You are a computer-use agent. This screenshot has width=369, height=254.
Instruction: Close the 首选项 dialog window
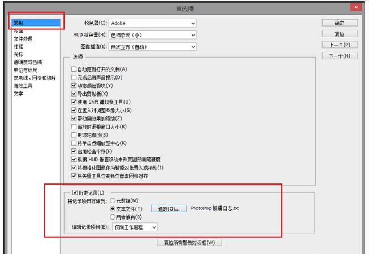click(x=355, y=7)
